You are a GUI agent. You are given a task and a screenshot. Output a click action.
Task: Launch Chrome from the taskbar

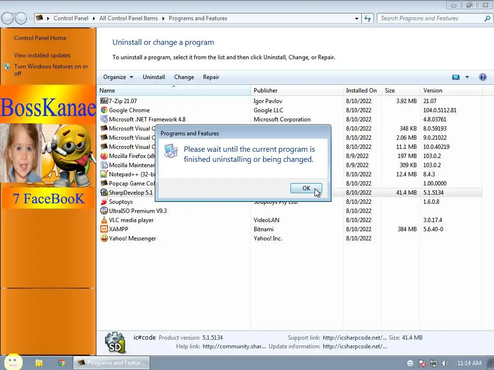(61, 363)
